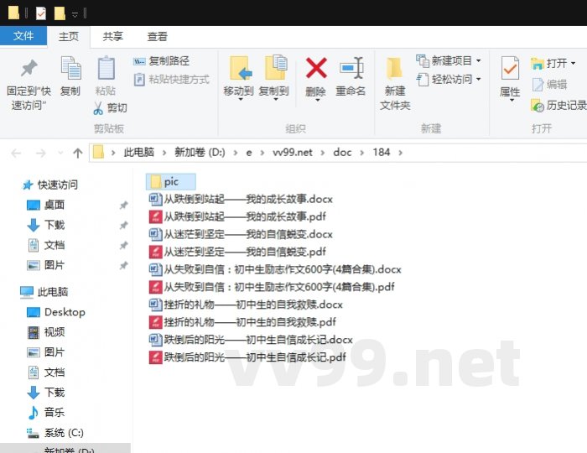Open the New item (新建项目) dropdown
Viewport: 587px width, 453px height.
tap(449, 60)
